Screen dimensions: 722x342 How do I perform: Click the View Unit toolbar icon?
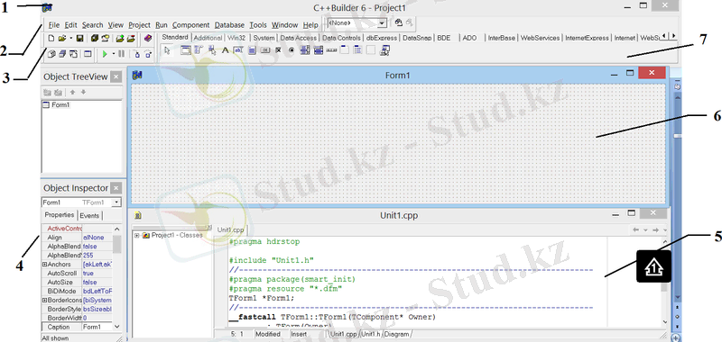[51, 54]
